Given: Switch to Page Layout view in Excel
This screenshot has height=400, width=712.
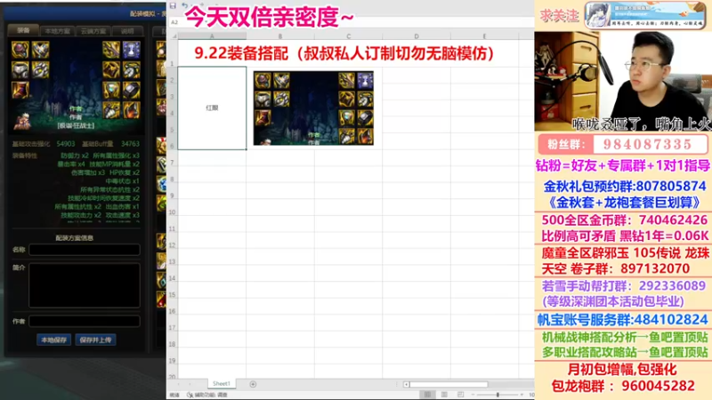Looking at the screenshot, I should coord(444,395).
